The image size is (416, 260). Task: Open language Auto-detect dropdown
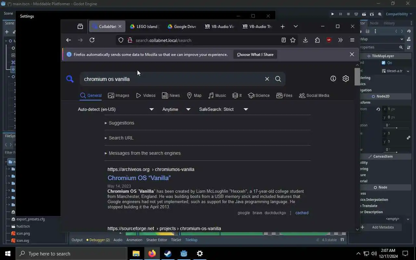tap(116, 109)
